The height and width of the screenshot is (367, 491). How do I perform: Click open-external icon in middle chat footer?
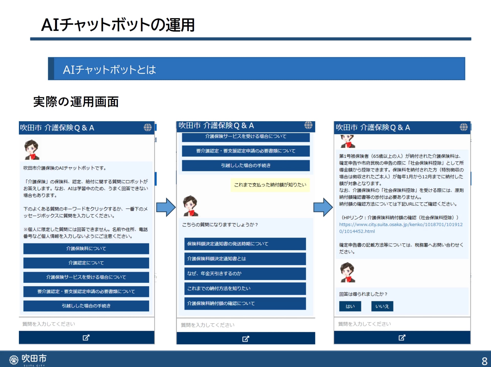tap(245, 339)
